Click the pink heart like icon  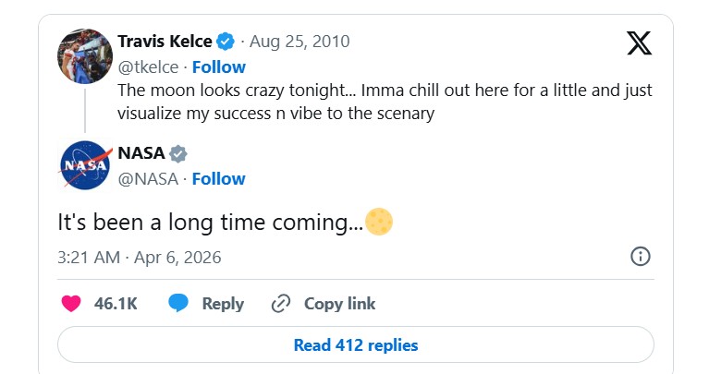pyautogui.click(x=71, y=304)
